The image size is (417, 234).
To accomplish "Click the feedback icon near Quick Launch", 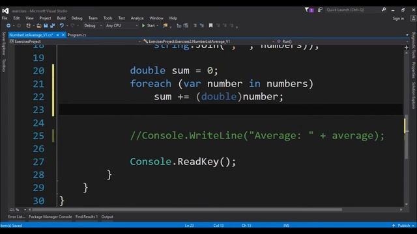I will pyautogui.click(x=320, y=10).
